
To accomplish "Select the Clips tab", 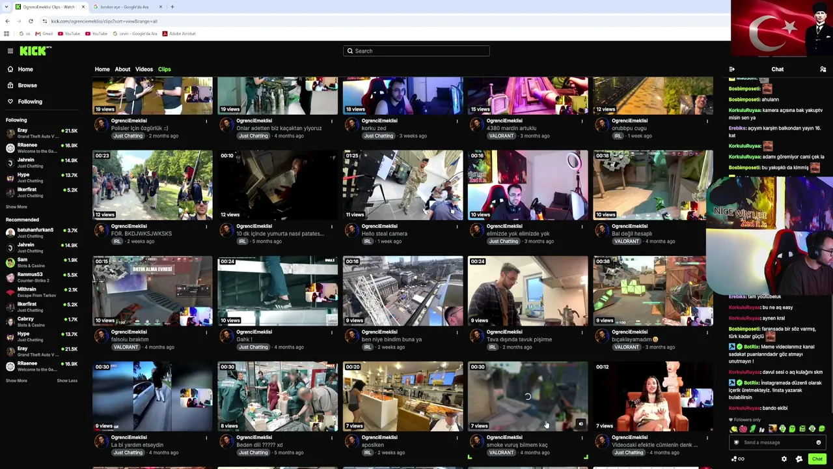I will pos(164,69).
